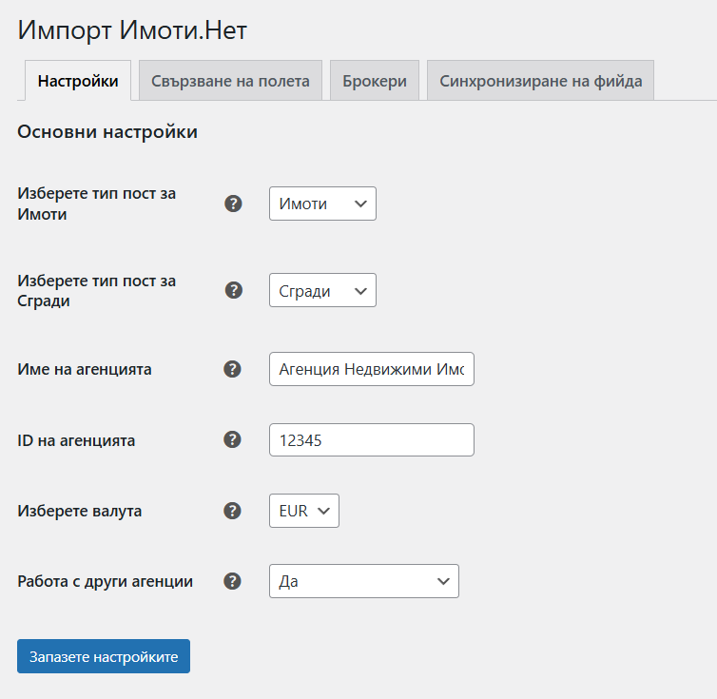717x699 pixels.
Task: Click the agency name text field
Action: click(x=371, y=369)
